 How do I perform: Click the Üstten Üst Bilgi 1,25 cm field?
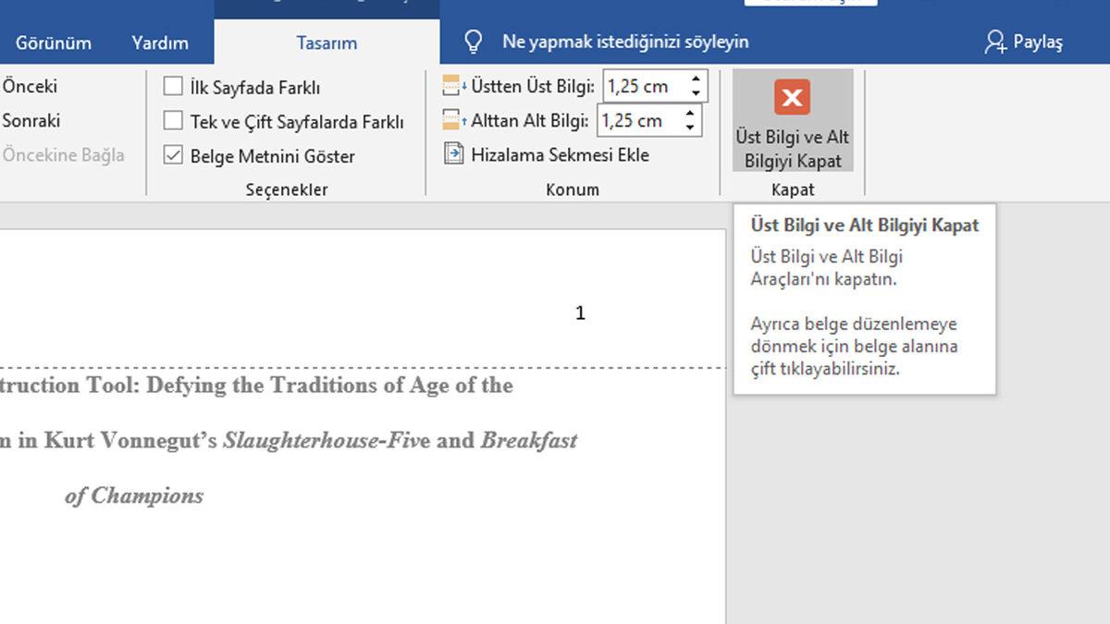642,87
